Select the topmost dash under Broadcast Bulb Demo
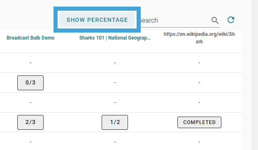Viewport: 258px width, 150px height. point(30,63)
